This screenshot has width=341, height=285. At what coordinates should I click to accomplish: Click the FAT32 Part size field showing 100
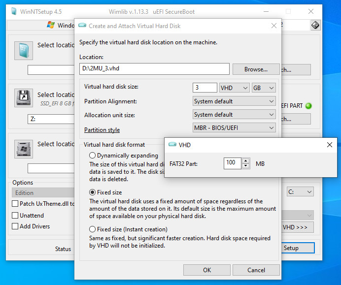coord(233,163)
